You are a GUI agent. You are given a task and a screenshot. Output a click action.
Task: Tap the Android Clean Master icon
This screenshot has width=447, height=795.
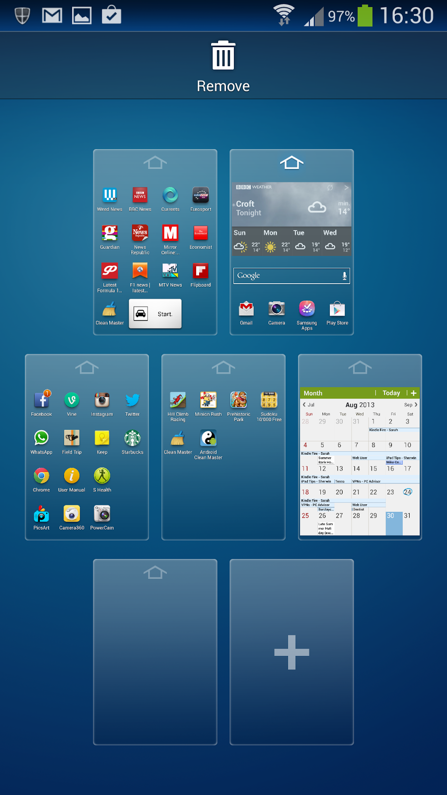coord(208,438)
